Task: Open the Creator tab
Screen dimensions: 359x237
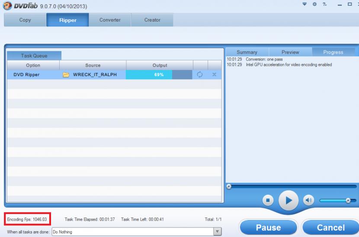Action: pos(152,20)
